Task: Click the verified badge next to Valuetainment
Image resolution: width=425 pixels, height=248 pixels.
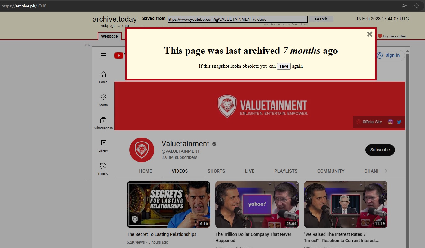Action: coord(214,144)
